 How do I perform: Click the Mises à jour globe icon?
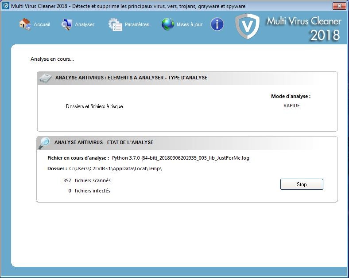(168, 24)
